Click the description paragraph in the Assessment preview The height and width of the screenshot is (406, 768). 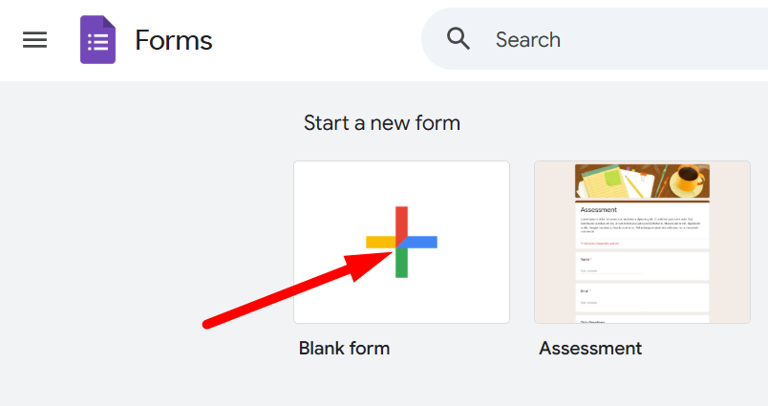(642, 224)
